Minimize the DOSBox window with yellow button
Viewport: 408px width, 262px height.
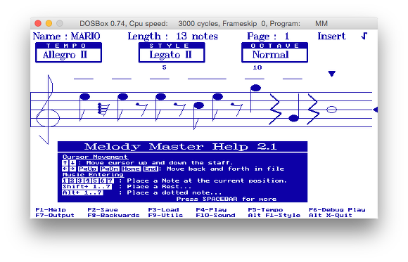coord(49,23)
